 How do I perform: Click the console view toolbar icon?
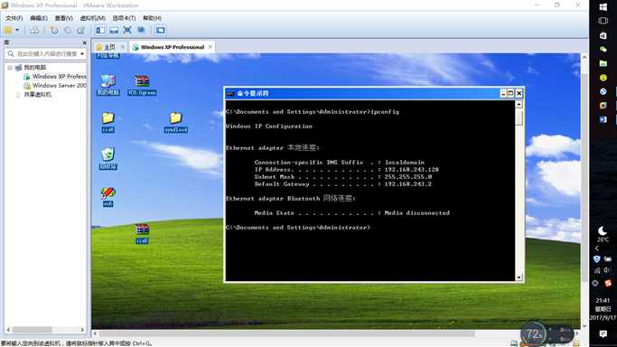[160, 31]
